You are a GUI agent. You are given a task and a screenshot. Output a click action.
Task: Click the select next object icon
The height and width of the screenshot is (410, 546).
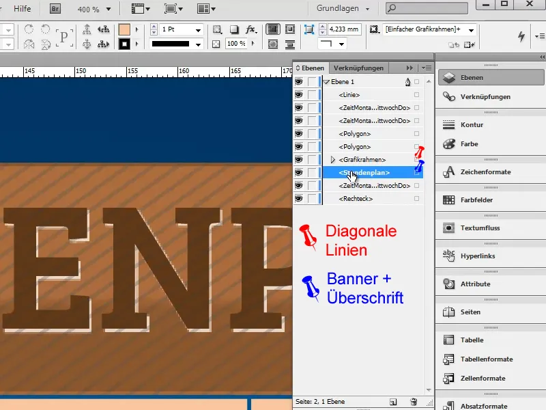point(104,44)
